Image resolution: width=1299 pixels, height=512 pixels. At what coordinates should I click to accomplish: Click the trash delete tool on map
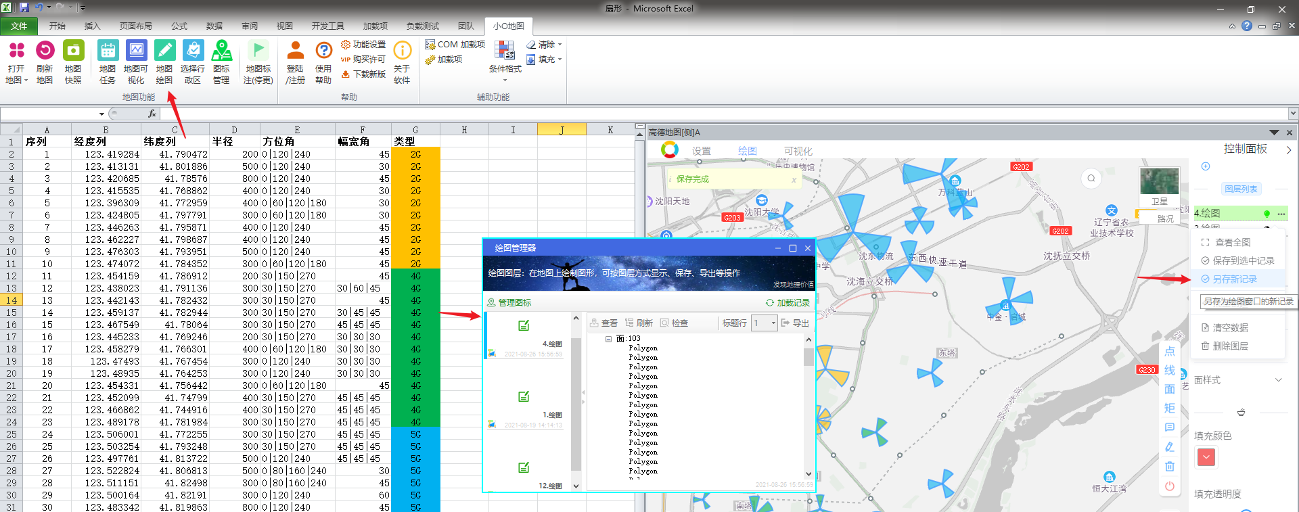click(1169, 467)
